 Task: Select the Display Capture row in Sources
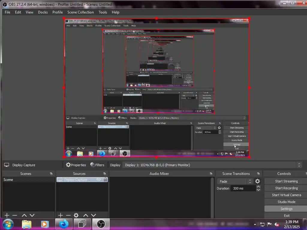82,180
